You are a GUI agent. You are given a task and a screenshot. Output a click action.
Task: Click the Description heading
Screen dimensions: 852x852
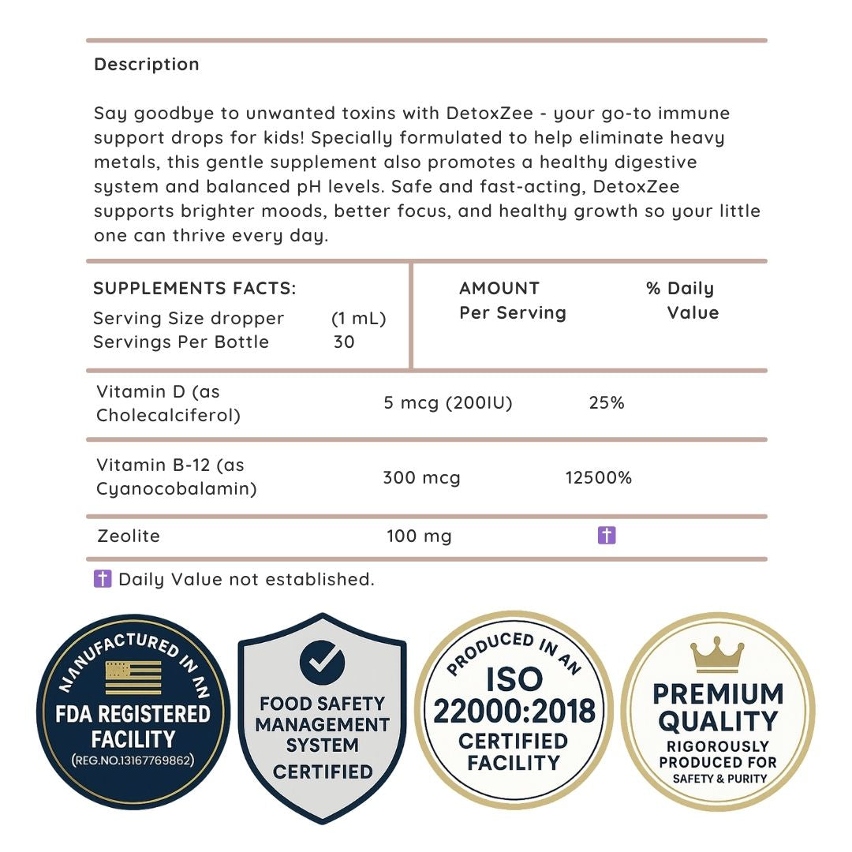[x=147, y=64]
